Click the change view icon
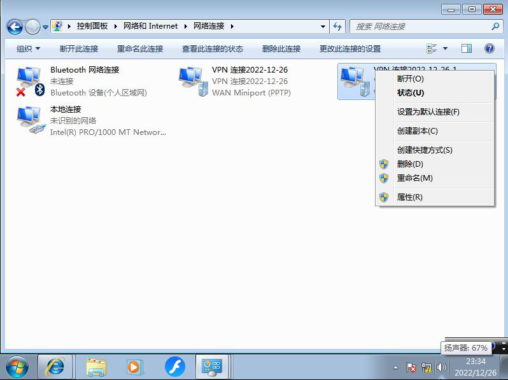This screenshot has width=508, height=380. pyautogui.click(x=432, y=48)
